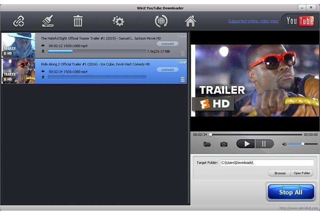Click Hateful Eight download progress bar
The height and width of the screenshot is (215, 320).
(97, 52)
